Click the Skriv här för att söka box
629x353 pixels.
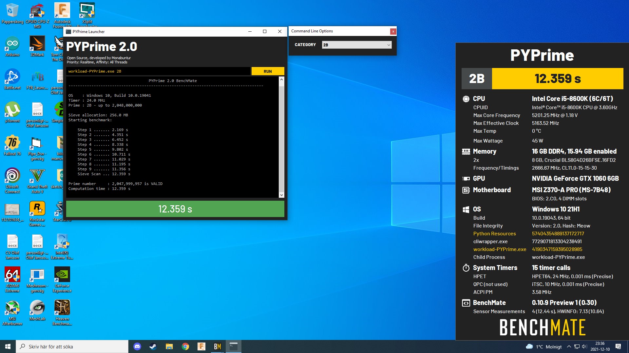[72, 346]
